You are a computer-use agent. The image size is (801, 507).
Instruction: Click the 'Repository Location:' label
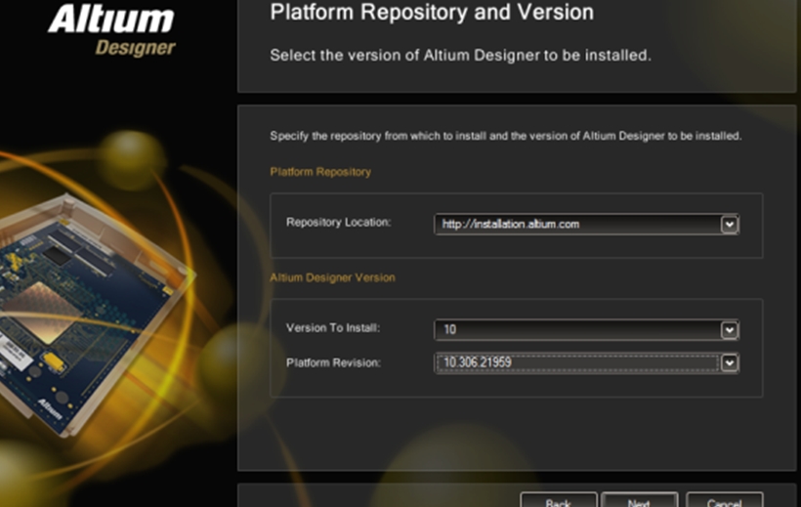coord(339,223)
